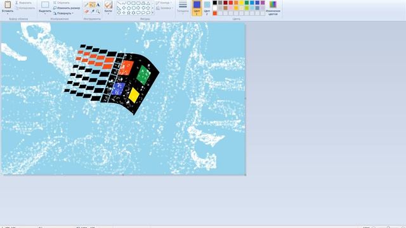The height and width of the screenshot is (228, 406).
Task: Choose the Rounded rectangular callout shape
Action: [138, 13]
